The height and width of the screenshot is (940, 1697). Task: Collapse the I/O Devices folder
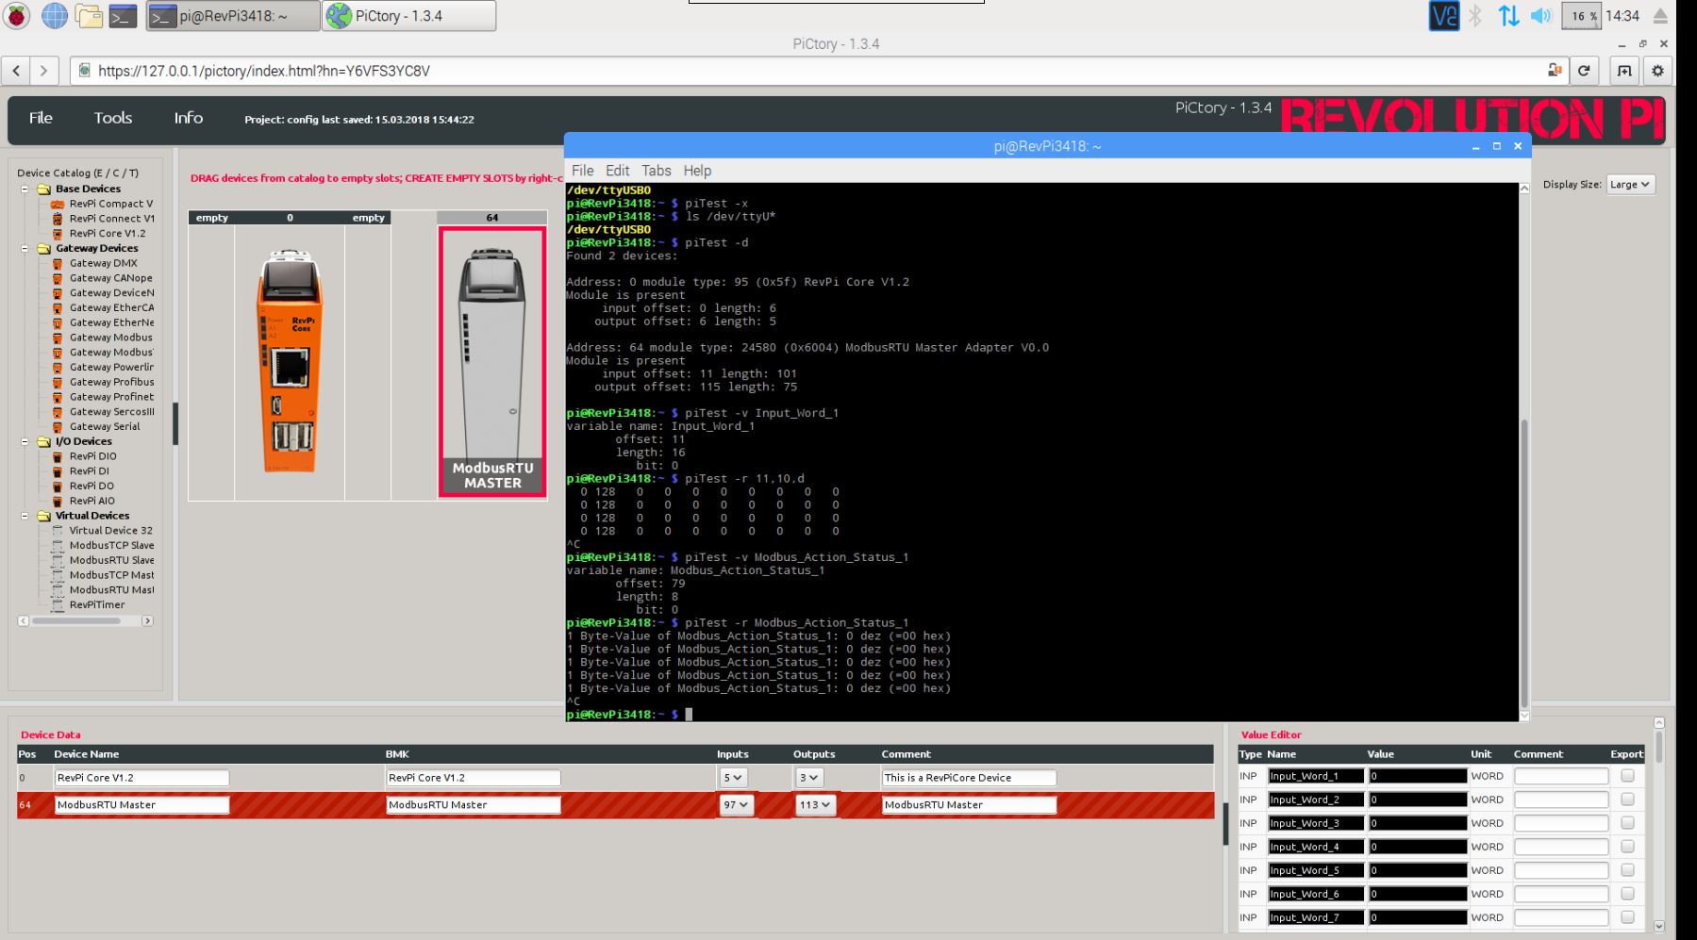25,441
